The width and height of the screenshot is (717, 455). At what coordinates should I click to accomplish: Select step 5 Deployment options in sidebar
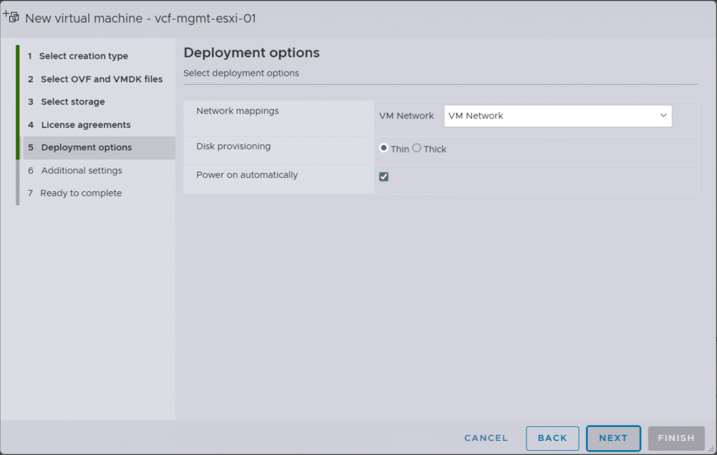pyautogui.click(x=85, y=147)
